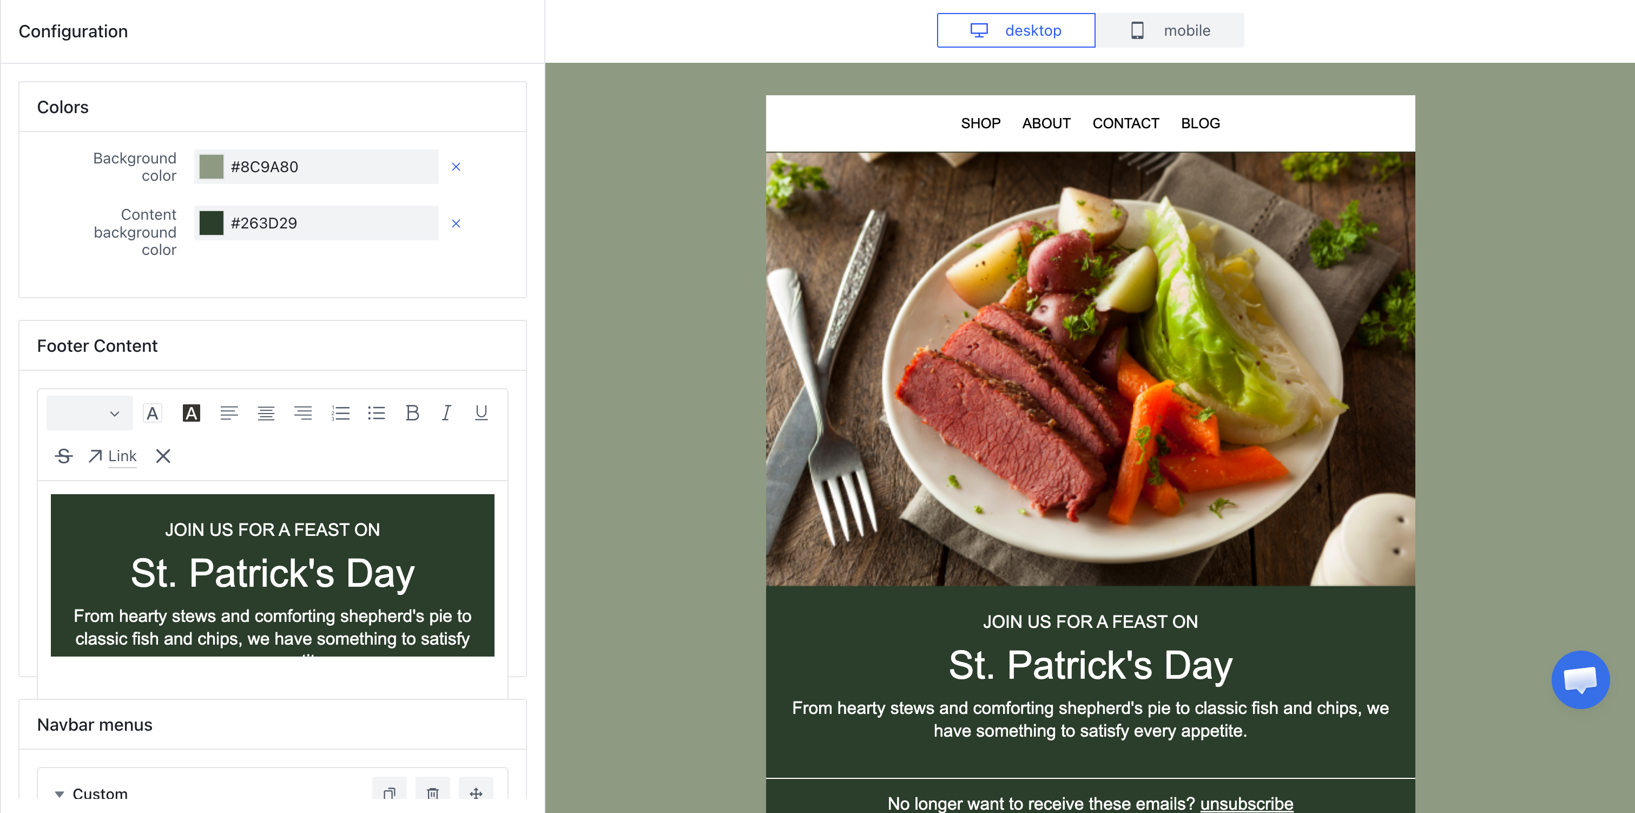The image size is (1635, 813).
Task: Click the unsubscribe link in preview
Action: coord(1247,803)
